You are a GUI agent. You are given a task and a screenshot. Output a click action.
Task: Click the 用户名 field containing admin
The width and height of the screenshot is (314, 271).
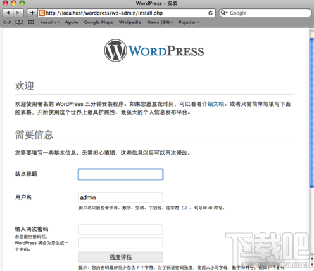(120, 197)
